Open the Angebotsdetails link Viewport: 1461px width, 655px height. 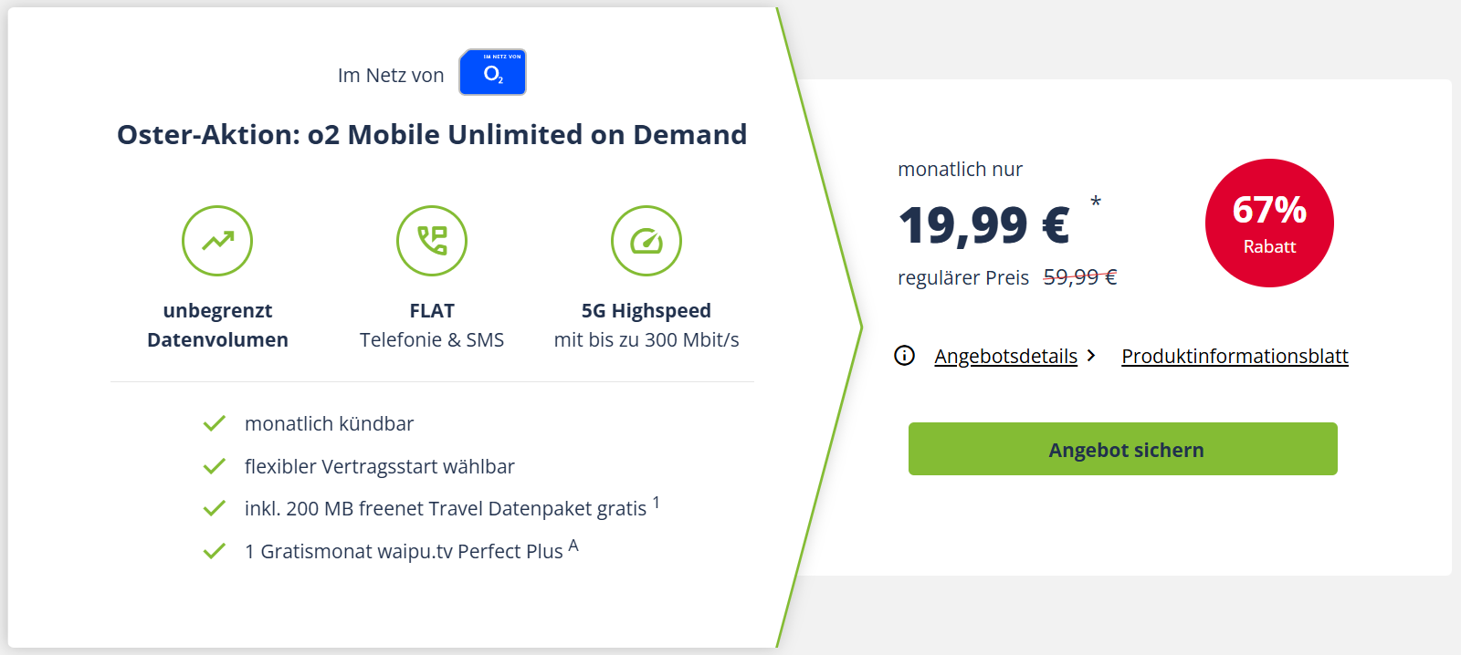click(x=1005, y=356)
